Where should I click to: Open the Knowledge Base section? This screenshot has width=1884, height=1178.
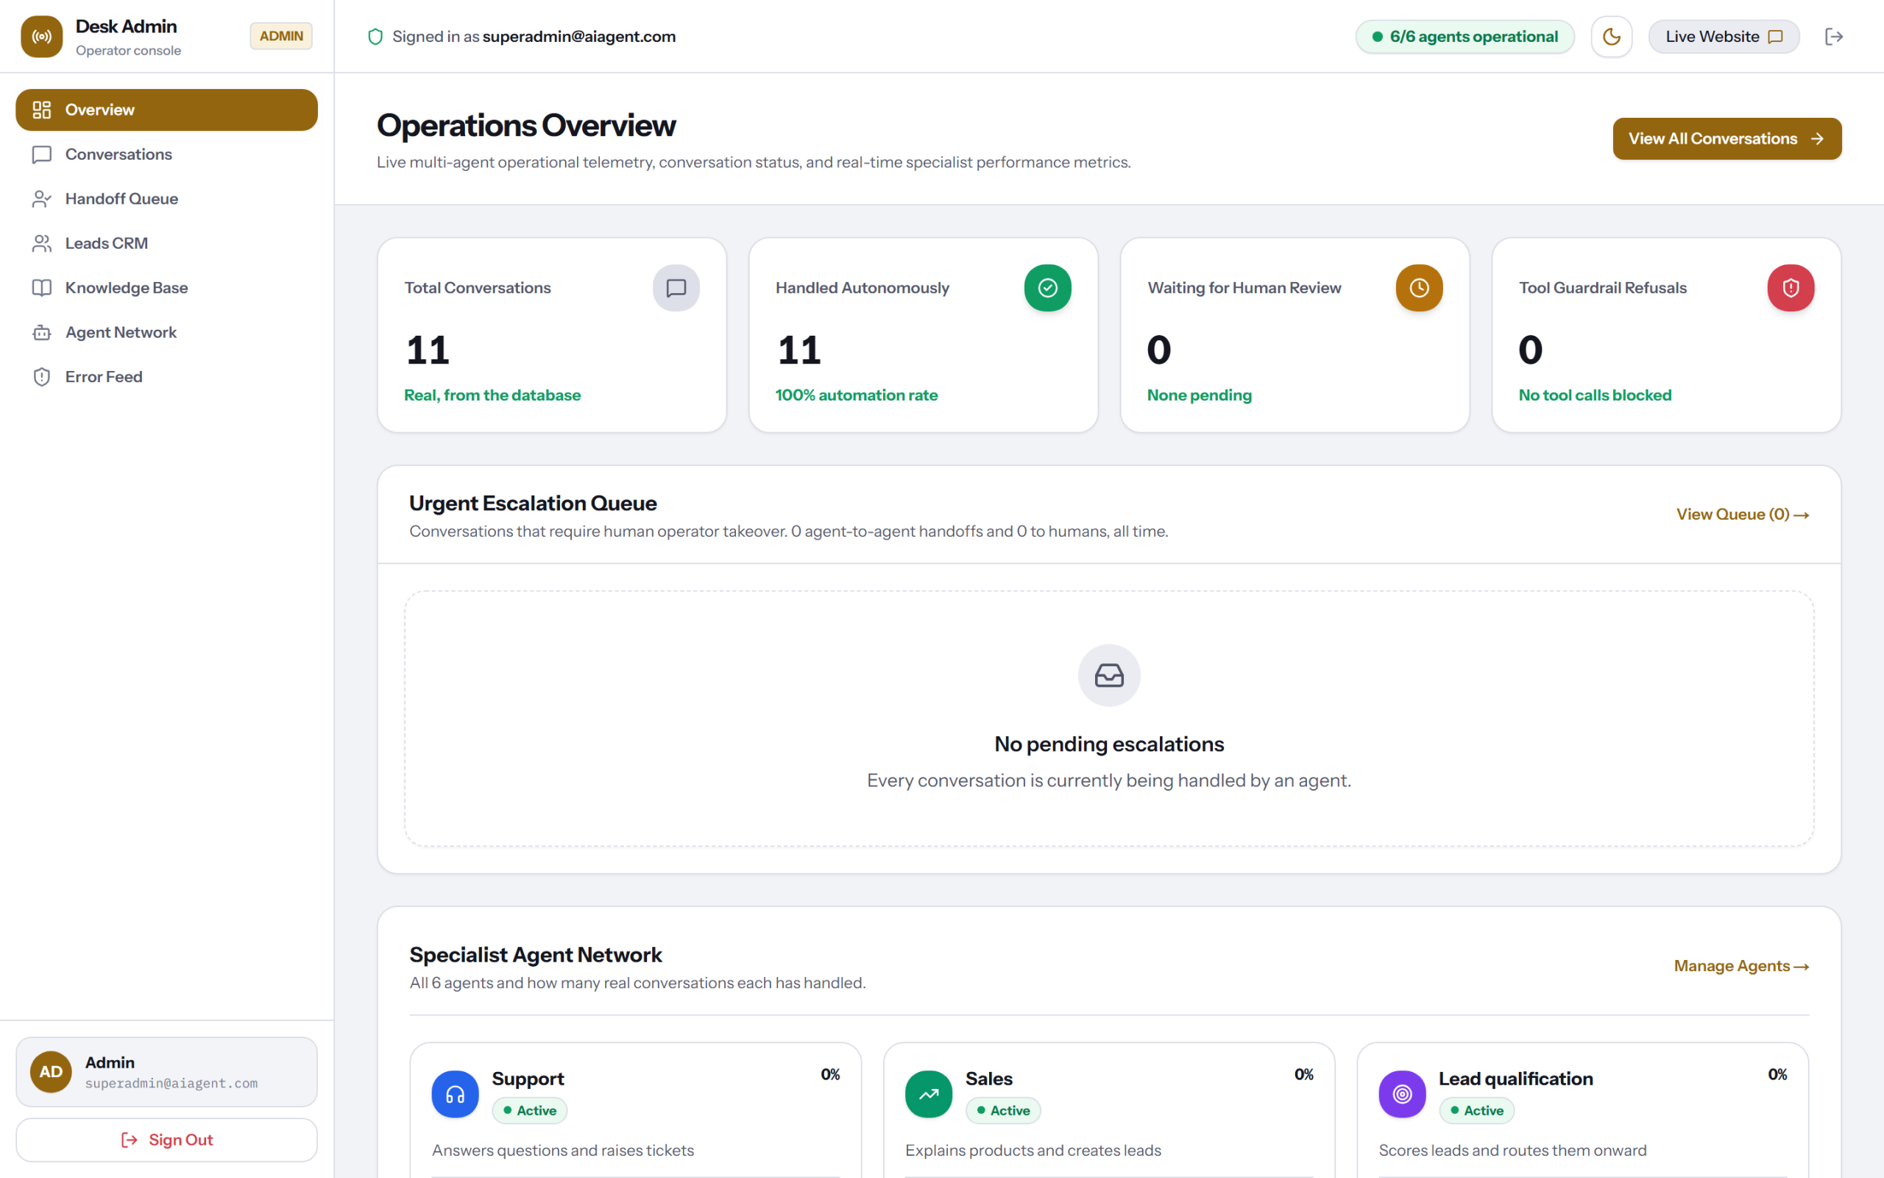tap(166, 287)
